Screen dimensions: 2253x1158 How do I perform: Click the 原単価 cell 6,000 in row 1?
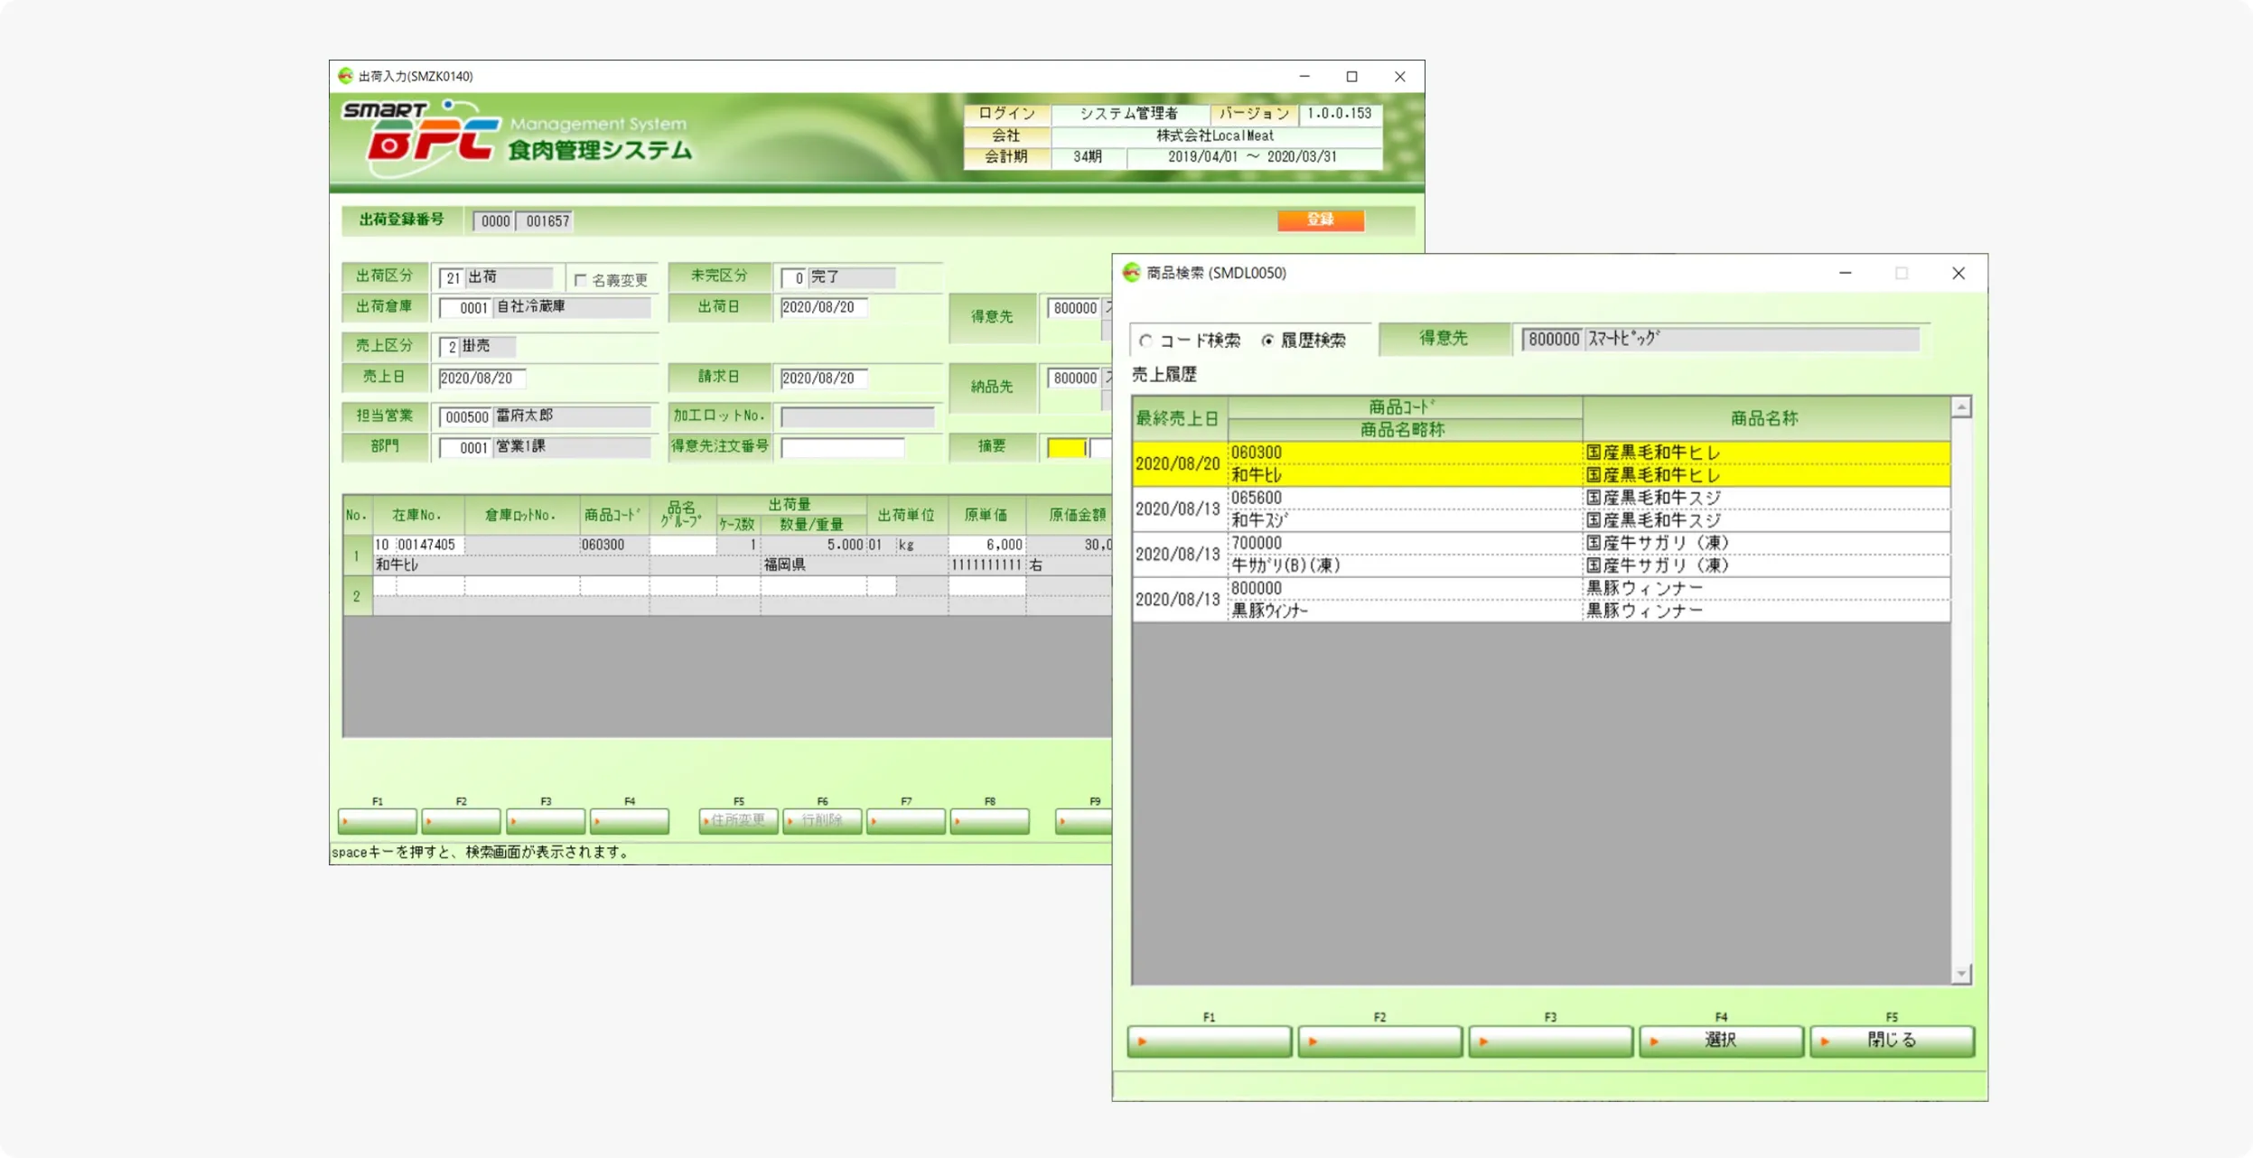pos(986,545)
